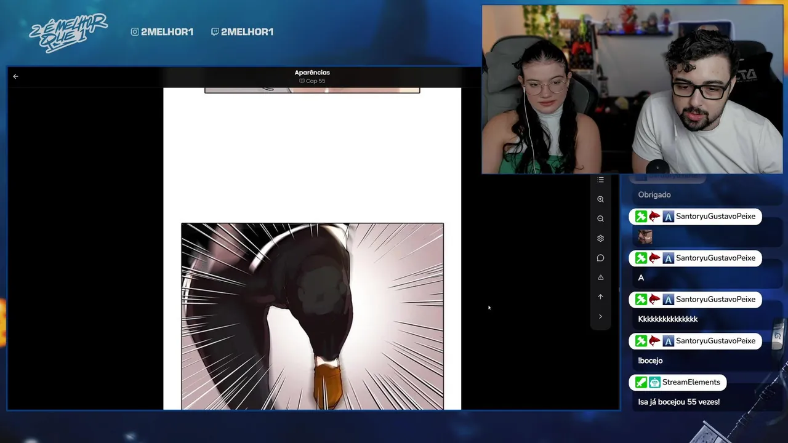Zoom out with the magnifier minus icon

click(x=600, y=218)
